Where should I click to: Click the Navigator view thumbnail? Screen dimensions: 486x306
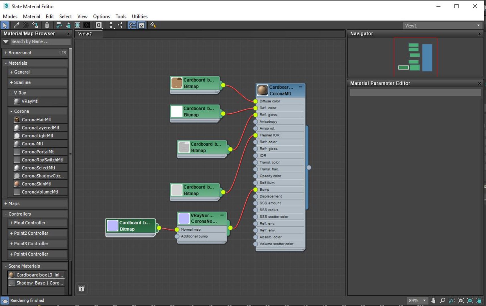click(415, 57)
